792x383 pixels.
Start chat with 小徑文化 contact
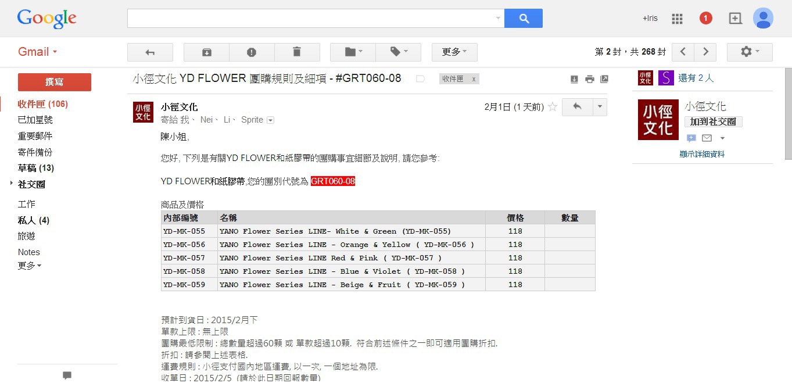(x=691, y=138)
